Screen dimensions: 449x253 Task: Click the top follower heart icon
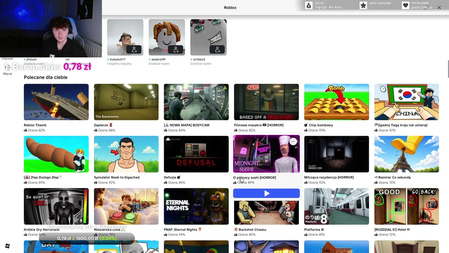point(406,5)
